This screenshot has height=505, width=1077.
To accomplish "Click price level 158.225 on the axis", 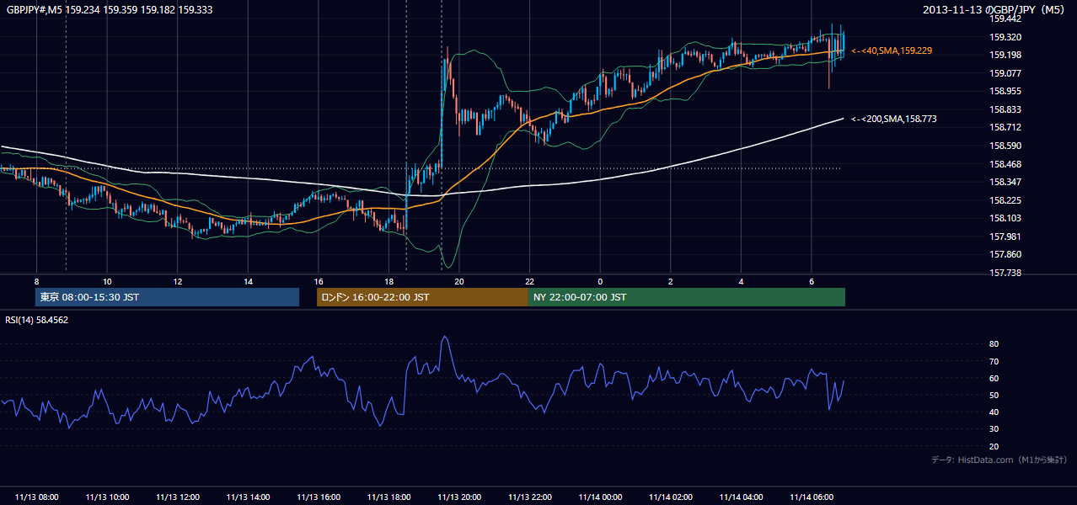I will click(x=1005, y=200).
